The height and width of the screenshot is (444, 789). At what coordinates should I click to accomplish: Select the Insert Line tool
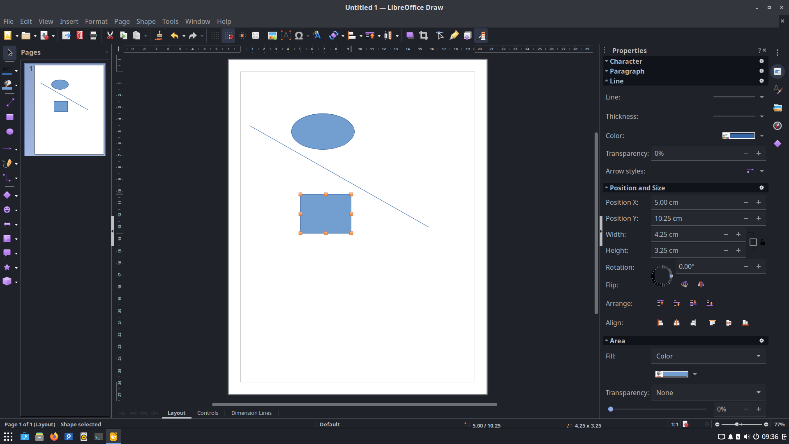tap(10, 103)
